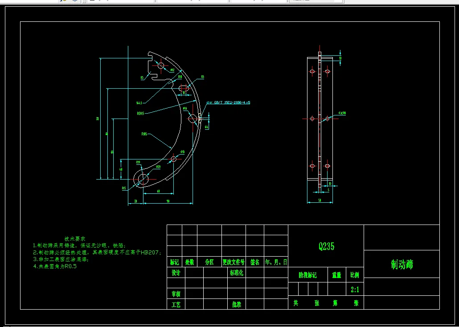Select technical note 2 mentioning HB207
Image resolution: width=459 pixels, height=327 pixels.
tap(97, 252)
